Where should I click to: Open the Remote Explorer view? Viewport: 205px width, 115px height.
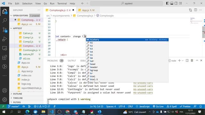4,48
